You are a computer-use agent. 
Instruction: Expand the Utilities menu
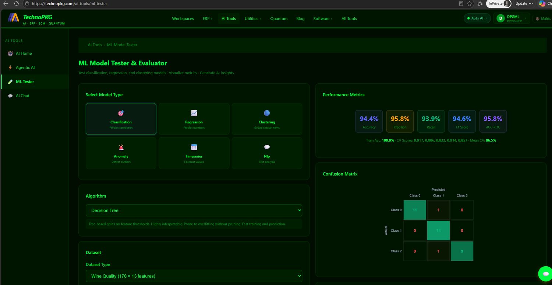pyautogui.click(x=253, y=19)
